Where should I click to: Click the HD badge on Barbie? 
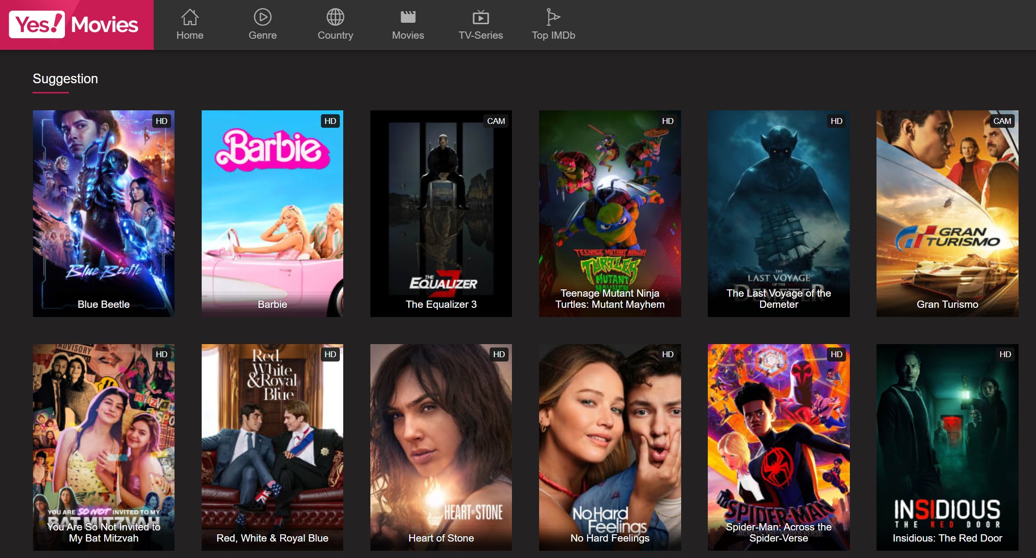click(330, 121)
